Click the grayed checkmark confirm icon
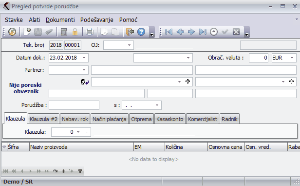 pyautogui.click(x=225, y=32)
